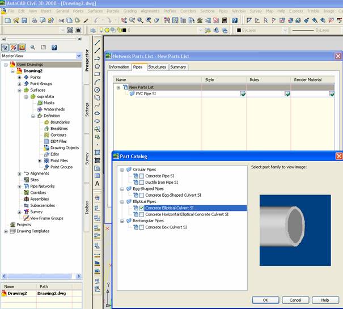The image size is (343, 309).
Task: Click the Pan hand icon in the toolbar
Action: coord(124,20)
